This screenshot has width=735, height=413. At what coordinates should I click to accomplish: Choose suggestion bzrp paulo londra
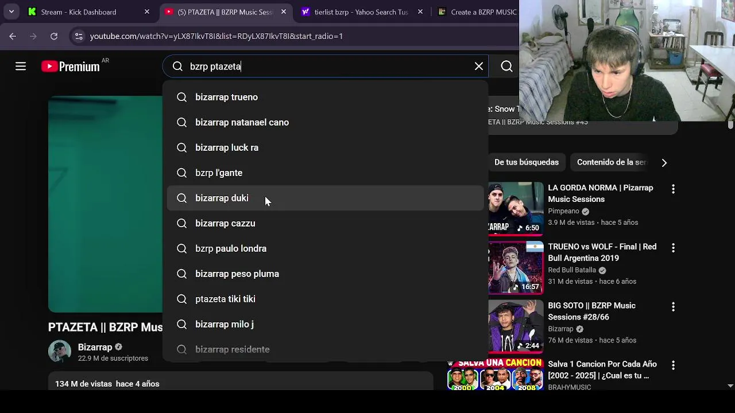(x=326, y=248)
